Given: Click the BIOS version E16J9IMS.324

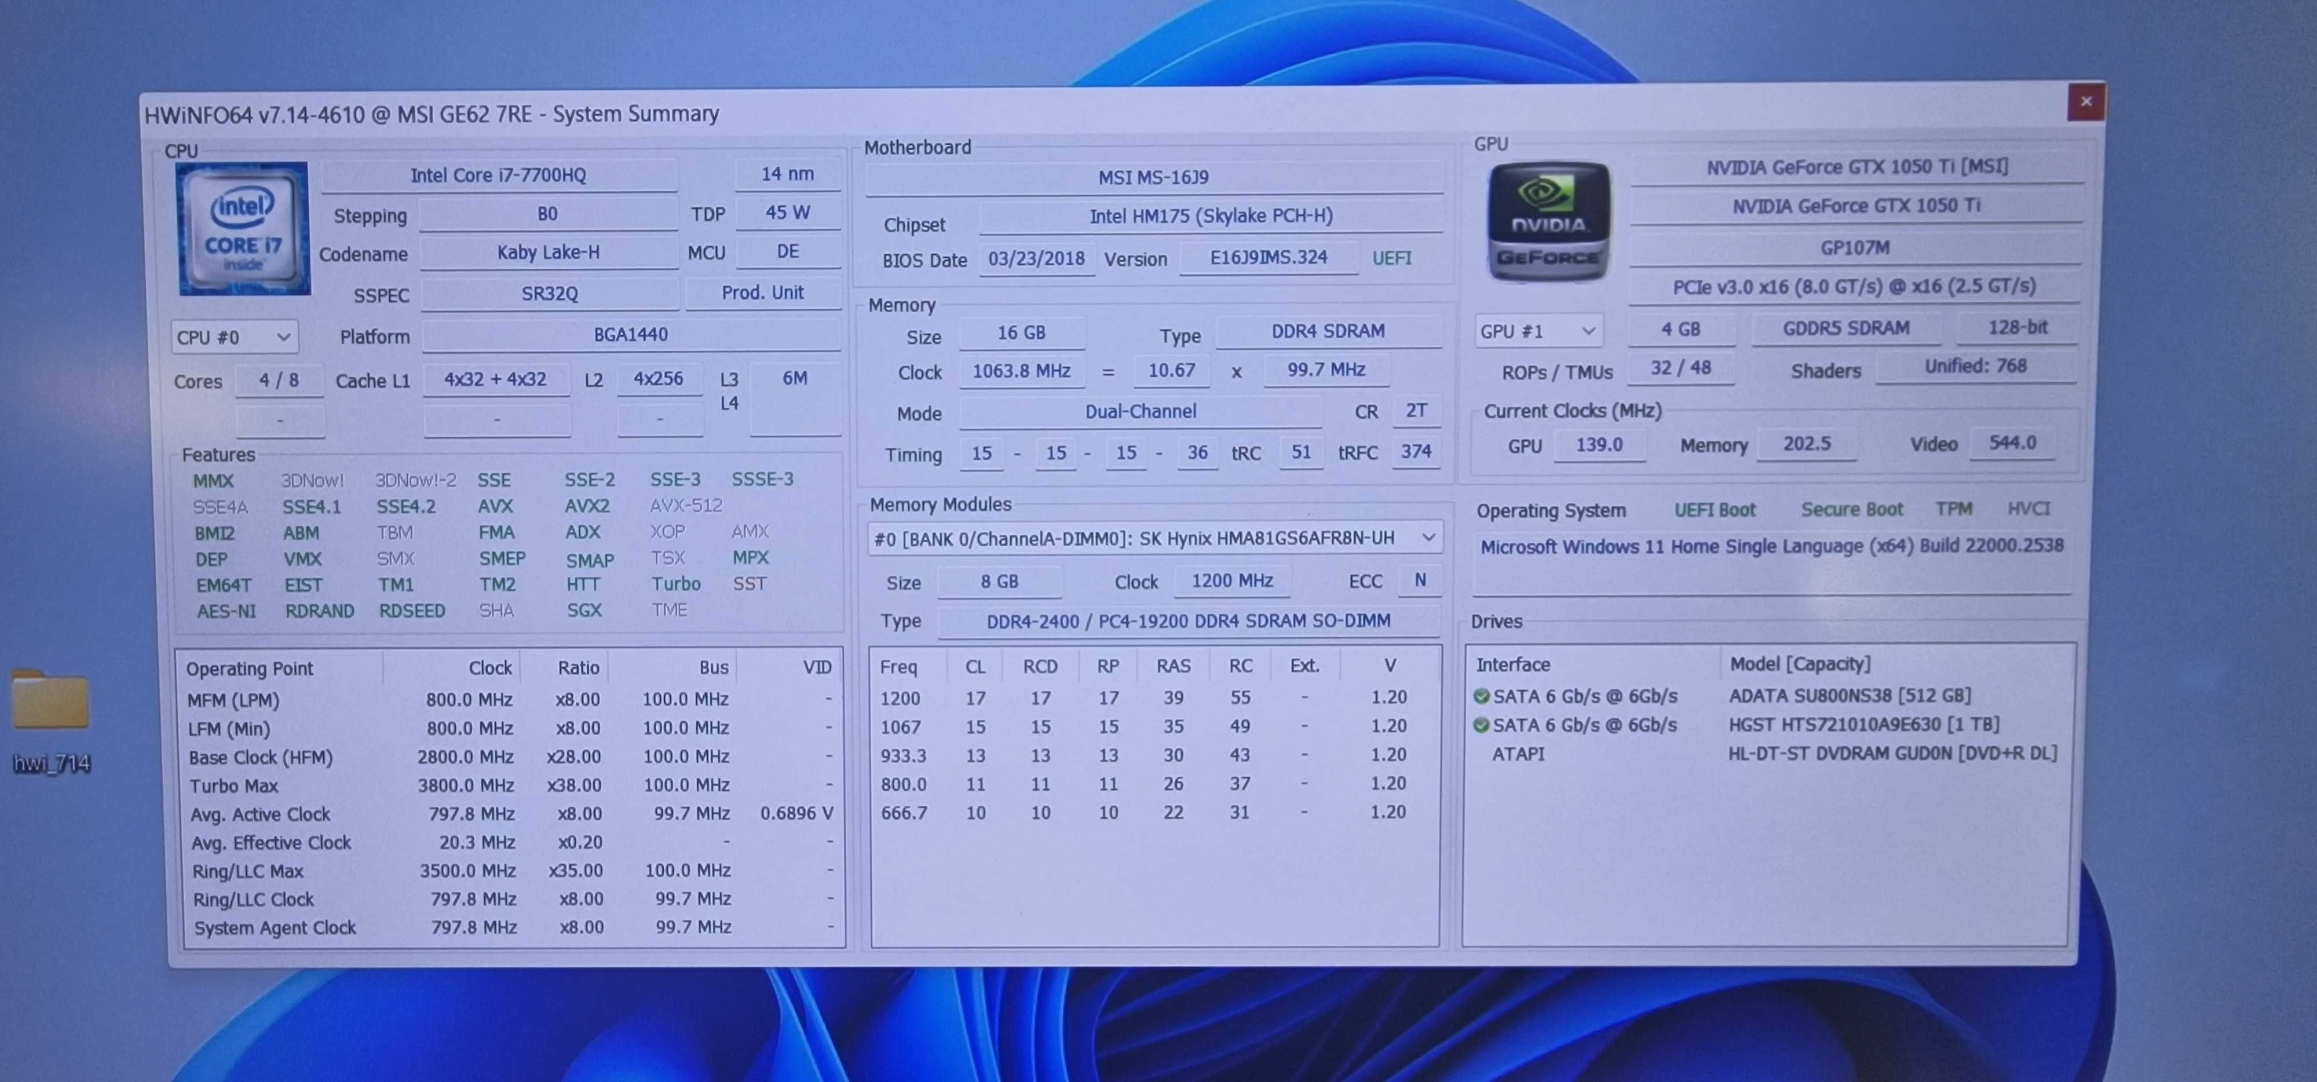Looking at the screenshot, I should coord(1268,258).
